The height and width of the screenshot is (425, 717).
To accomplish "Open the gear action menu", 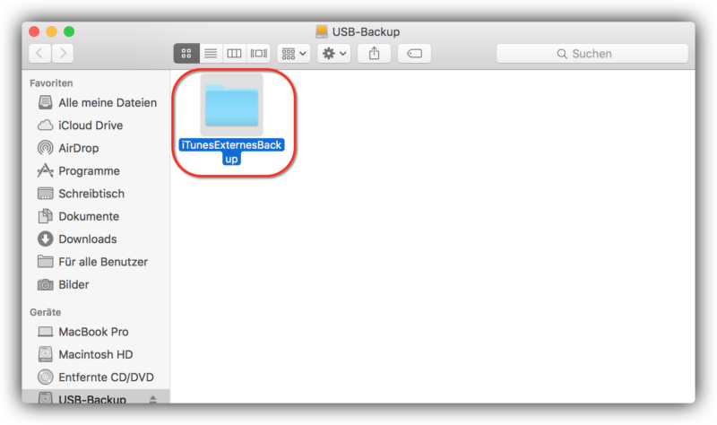I will coord(333,54).
